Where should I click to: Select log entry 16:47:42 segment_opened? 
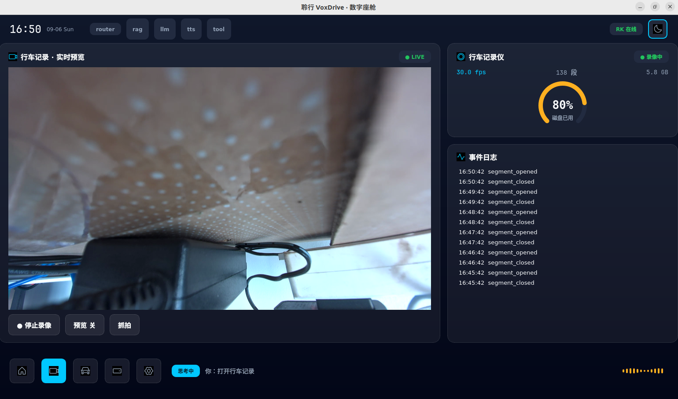[498, 232]
